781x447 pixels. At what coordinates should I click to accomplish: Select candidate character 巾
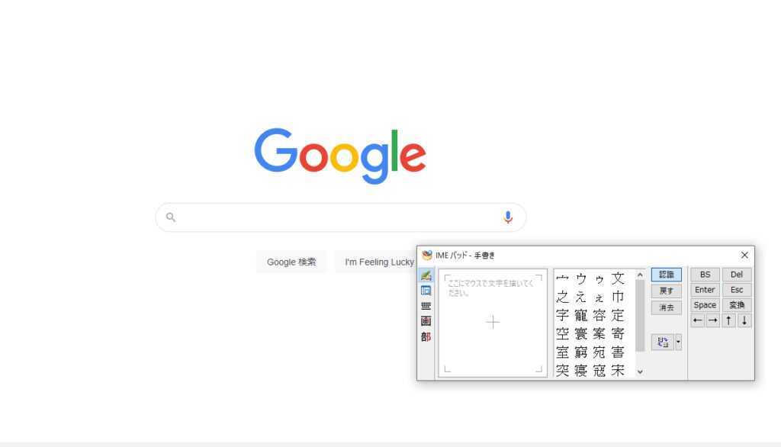[618, 297]
